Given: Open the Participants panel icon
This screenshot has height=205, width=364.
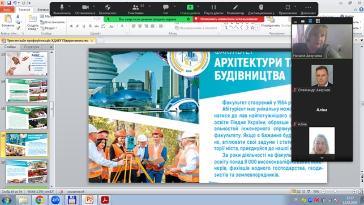Looking at the screenshot, I should pos(135,9).
